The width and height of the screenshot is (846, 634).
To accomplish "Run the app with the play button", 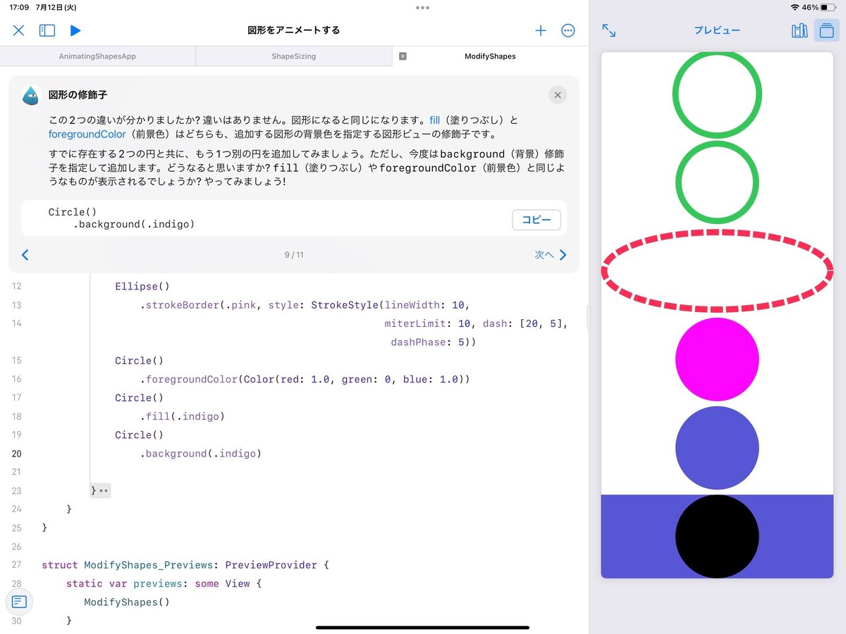I will pyautogui.click(x=75, y=30).
